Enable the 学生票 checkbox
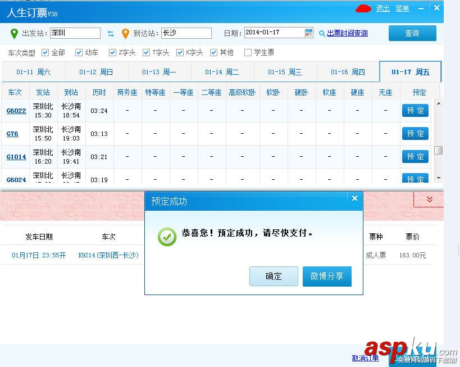The width and height of the screenshot is (460, 367). (248, 53)
